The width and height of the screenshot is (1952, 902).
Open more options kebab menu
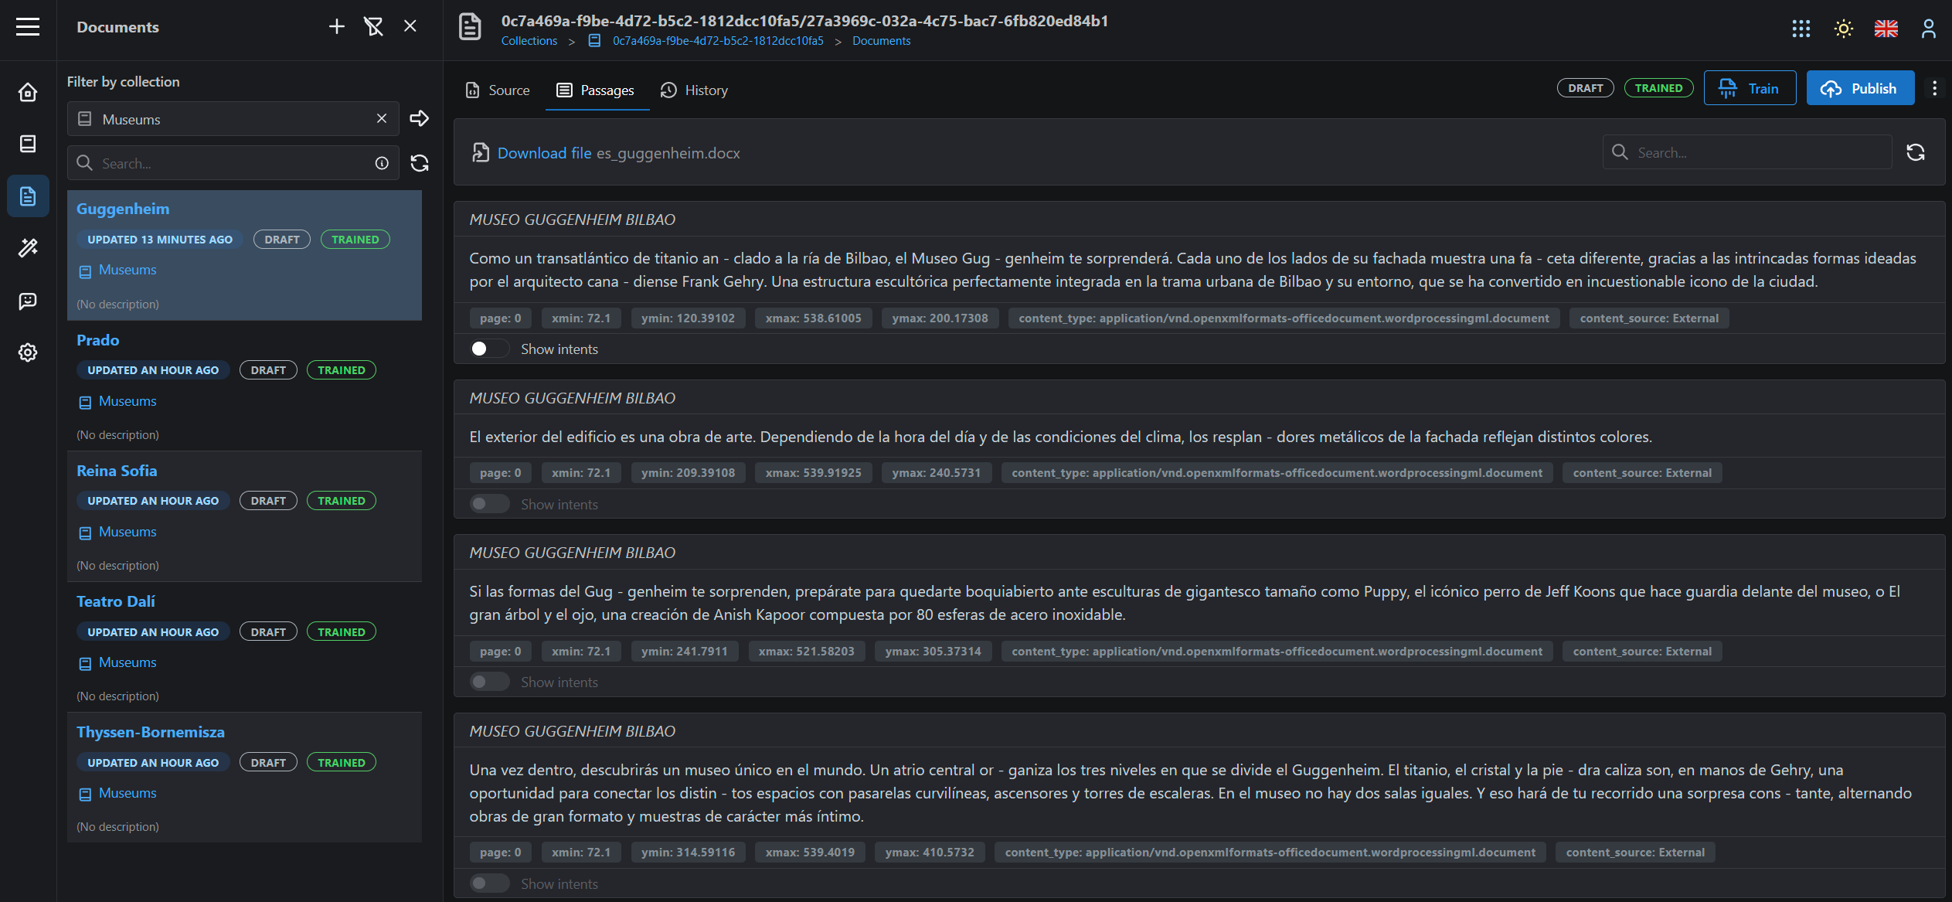(x=1935, y=88)
